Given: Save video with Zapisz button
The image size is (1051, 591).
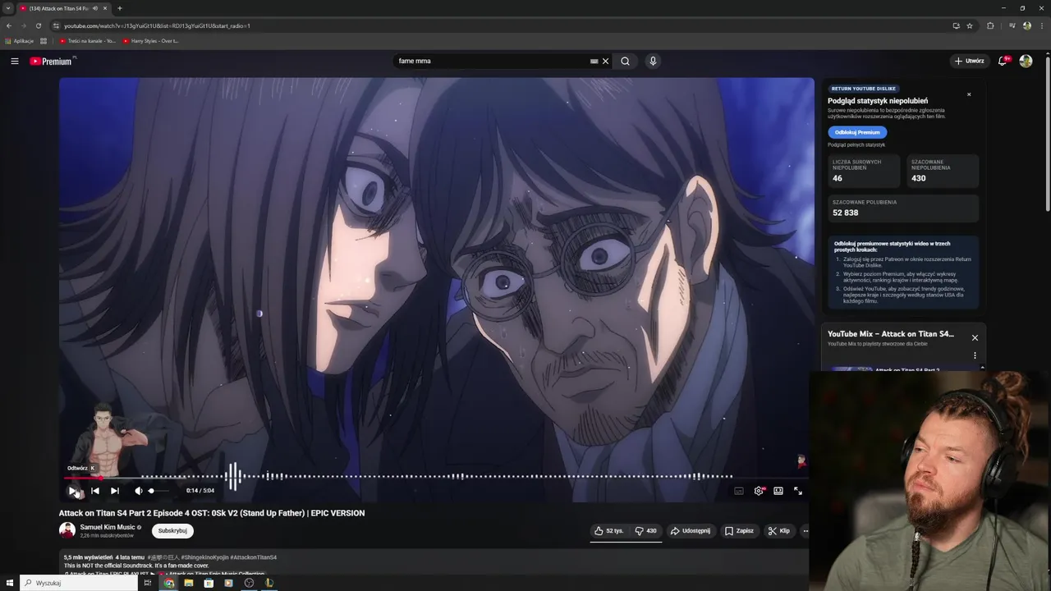Looking at the screenshot, I should click(739, 531).
